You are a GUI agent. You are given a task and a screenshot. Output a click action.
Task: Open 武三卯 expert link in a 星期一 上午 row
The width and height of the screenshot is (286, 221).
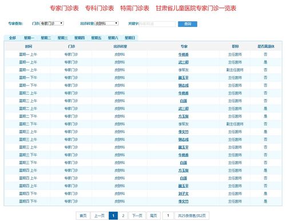tap(184, 62)
